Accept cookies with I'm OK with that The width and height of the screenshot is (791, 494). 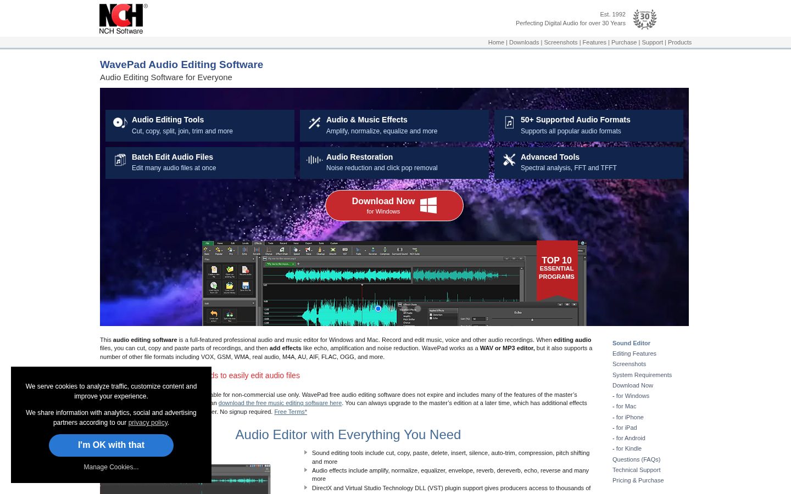point(111,445)
